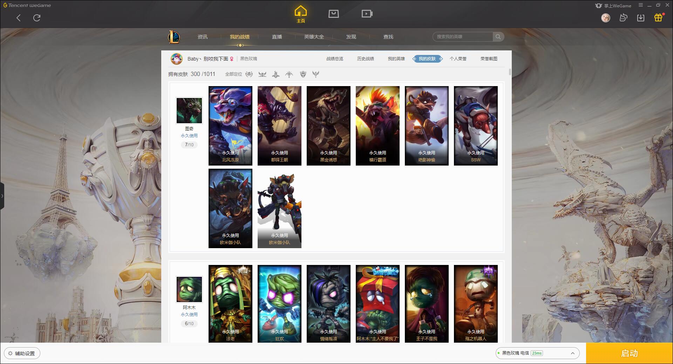Open the hamburger main menu
The image size is (673, 364).
tap(641, 5)
